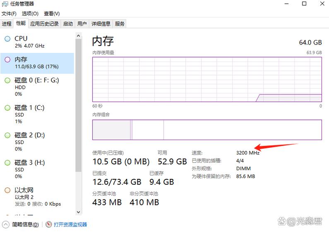Viewport: 329px width, 233px height.
Task: Click the 简略信息 collapse arrow icon
Action: (x=6, y=224)
